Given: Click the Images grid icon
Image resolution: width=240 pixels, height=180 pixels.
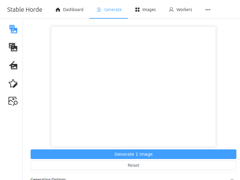Looking at the screenshot, I should 137,10.
